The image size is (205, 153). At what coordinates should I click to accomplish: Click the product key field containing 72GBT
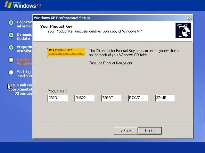(x=111, y=98)
